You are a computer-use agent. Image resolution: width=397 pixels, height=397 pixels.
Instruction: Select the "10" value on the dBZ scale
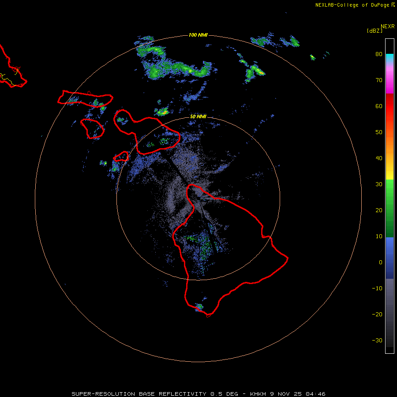coord(379,236)
